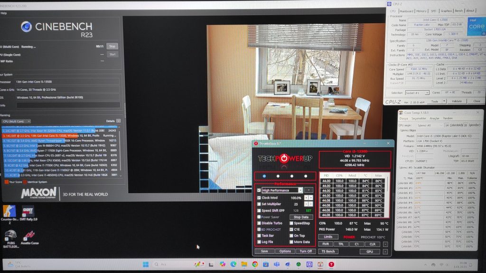
Task: Open the taskbar weather widget
Action: click(19, 264)
